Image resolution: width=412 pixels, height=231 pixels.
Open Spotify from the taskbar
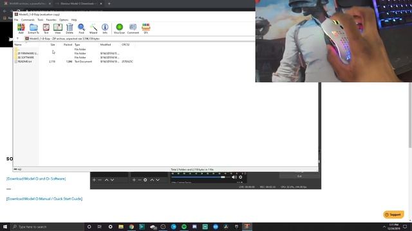(x=184, y=227)
